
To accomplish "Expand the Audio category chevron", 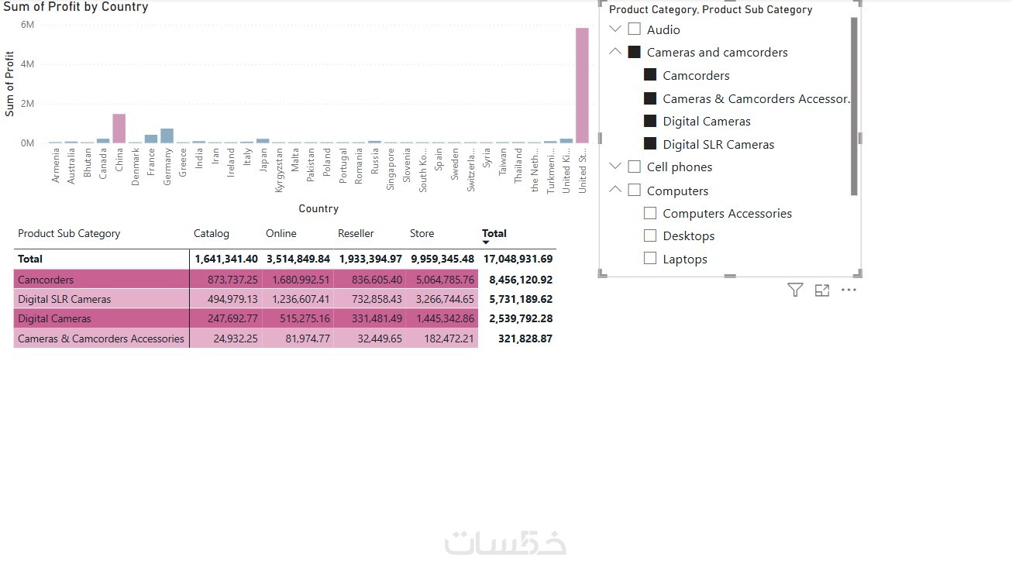I will pyautogui.click(x=616, y=29).
